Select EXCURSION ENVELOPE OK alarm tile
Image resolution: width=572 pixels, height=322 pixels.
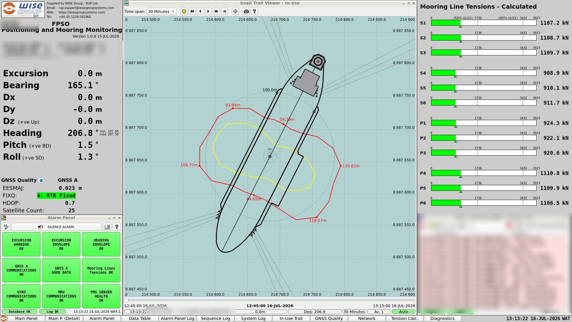61,244
